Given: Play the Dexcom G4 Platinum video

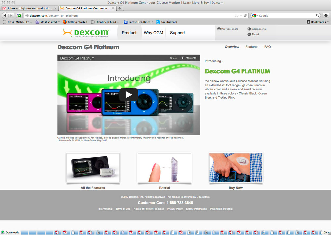Looking at the screenshot, I should pyautogui.click(x=129, y=95).
